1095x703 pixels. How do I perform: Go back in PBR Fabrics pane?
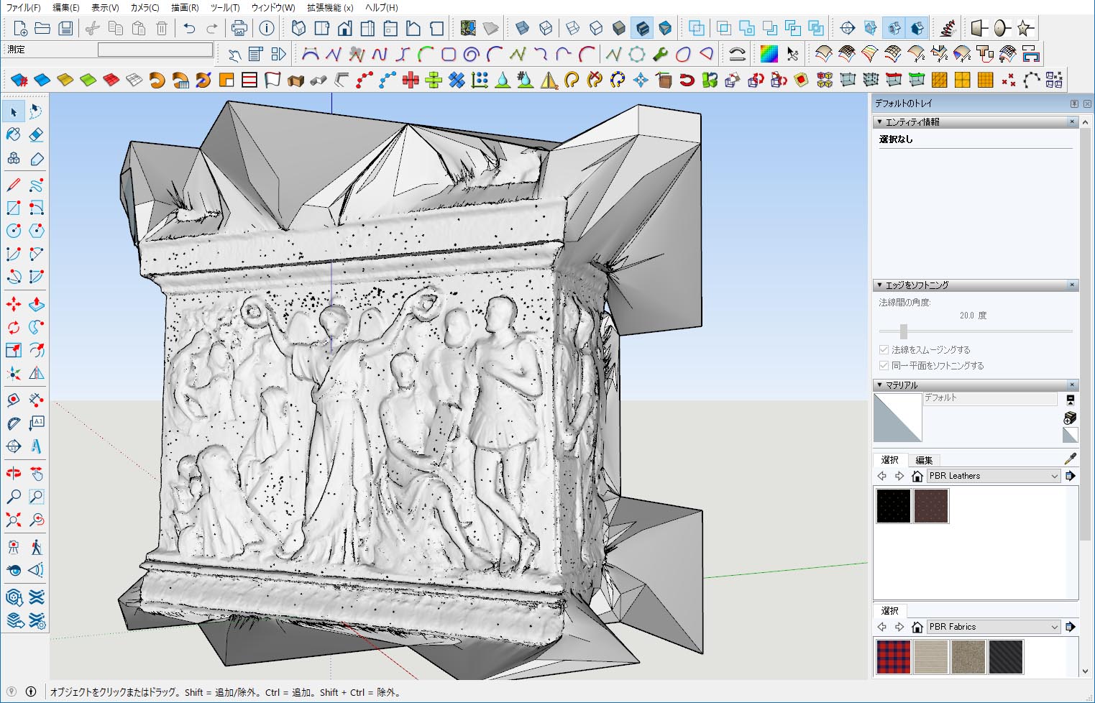882,627
